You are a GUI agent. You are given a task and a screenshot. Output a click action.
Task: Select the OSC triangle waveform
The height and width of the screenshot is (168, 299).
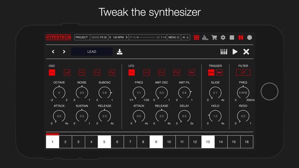pos(82,72)
